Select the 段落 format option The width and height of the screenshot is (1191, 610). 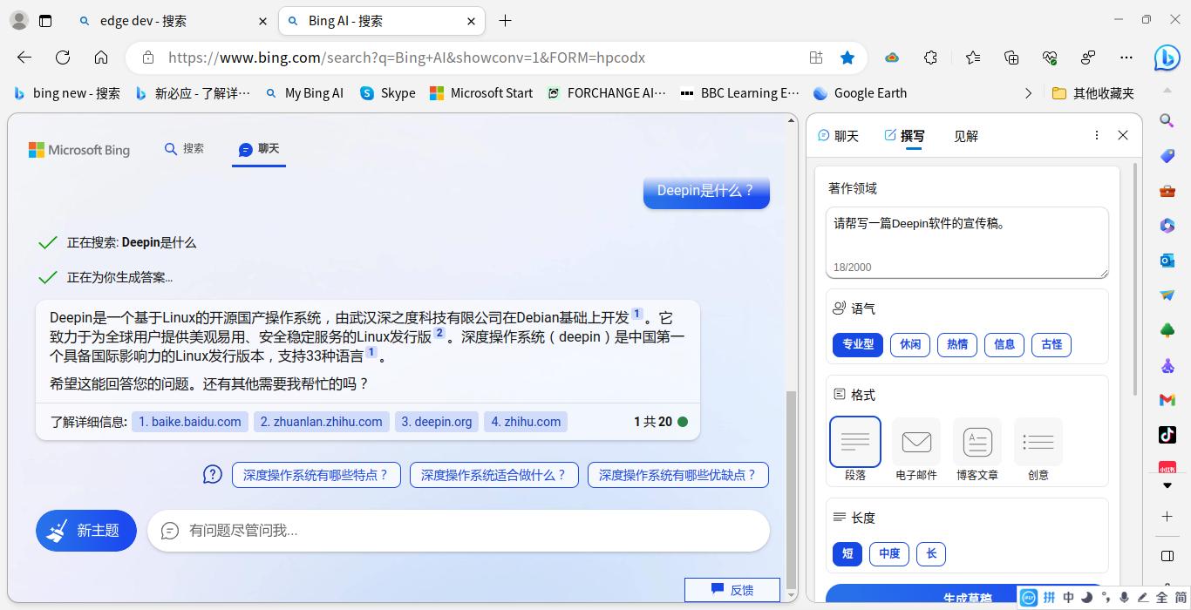[x=855, y=449]
